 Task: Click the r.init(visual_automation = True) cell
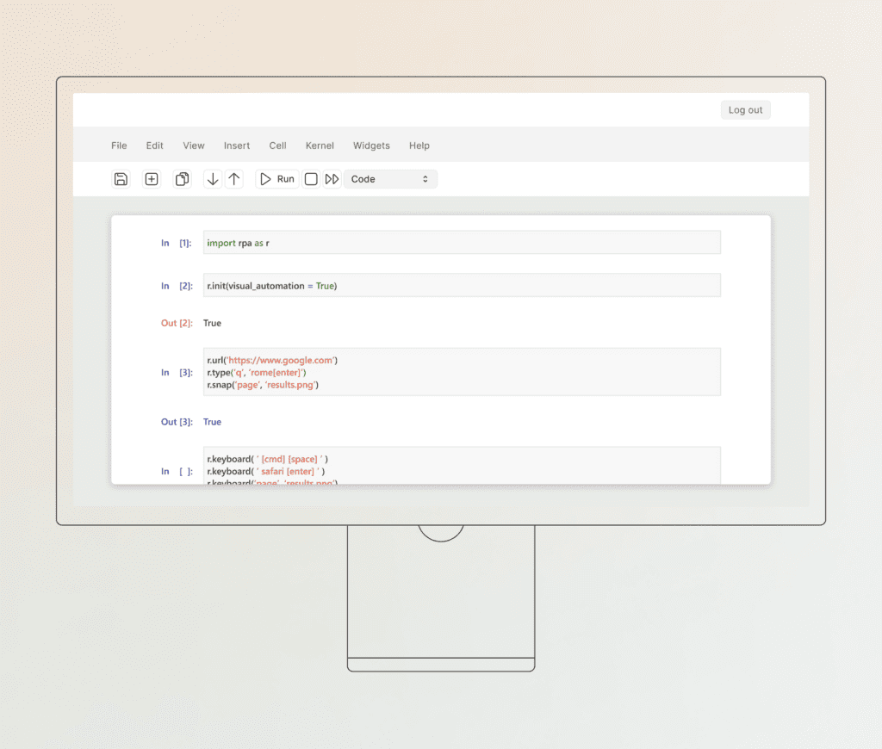click(x=462, y=286)
